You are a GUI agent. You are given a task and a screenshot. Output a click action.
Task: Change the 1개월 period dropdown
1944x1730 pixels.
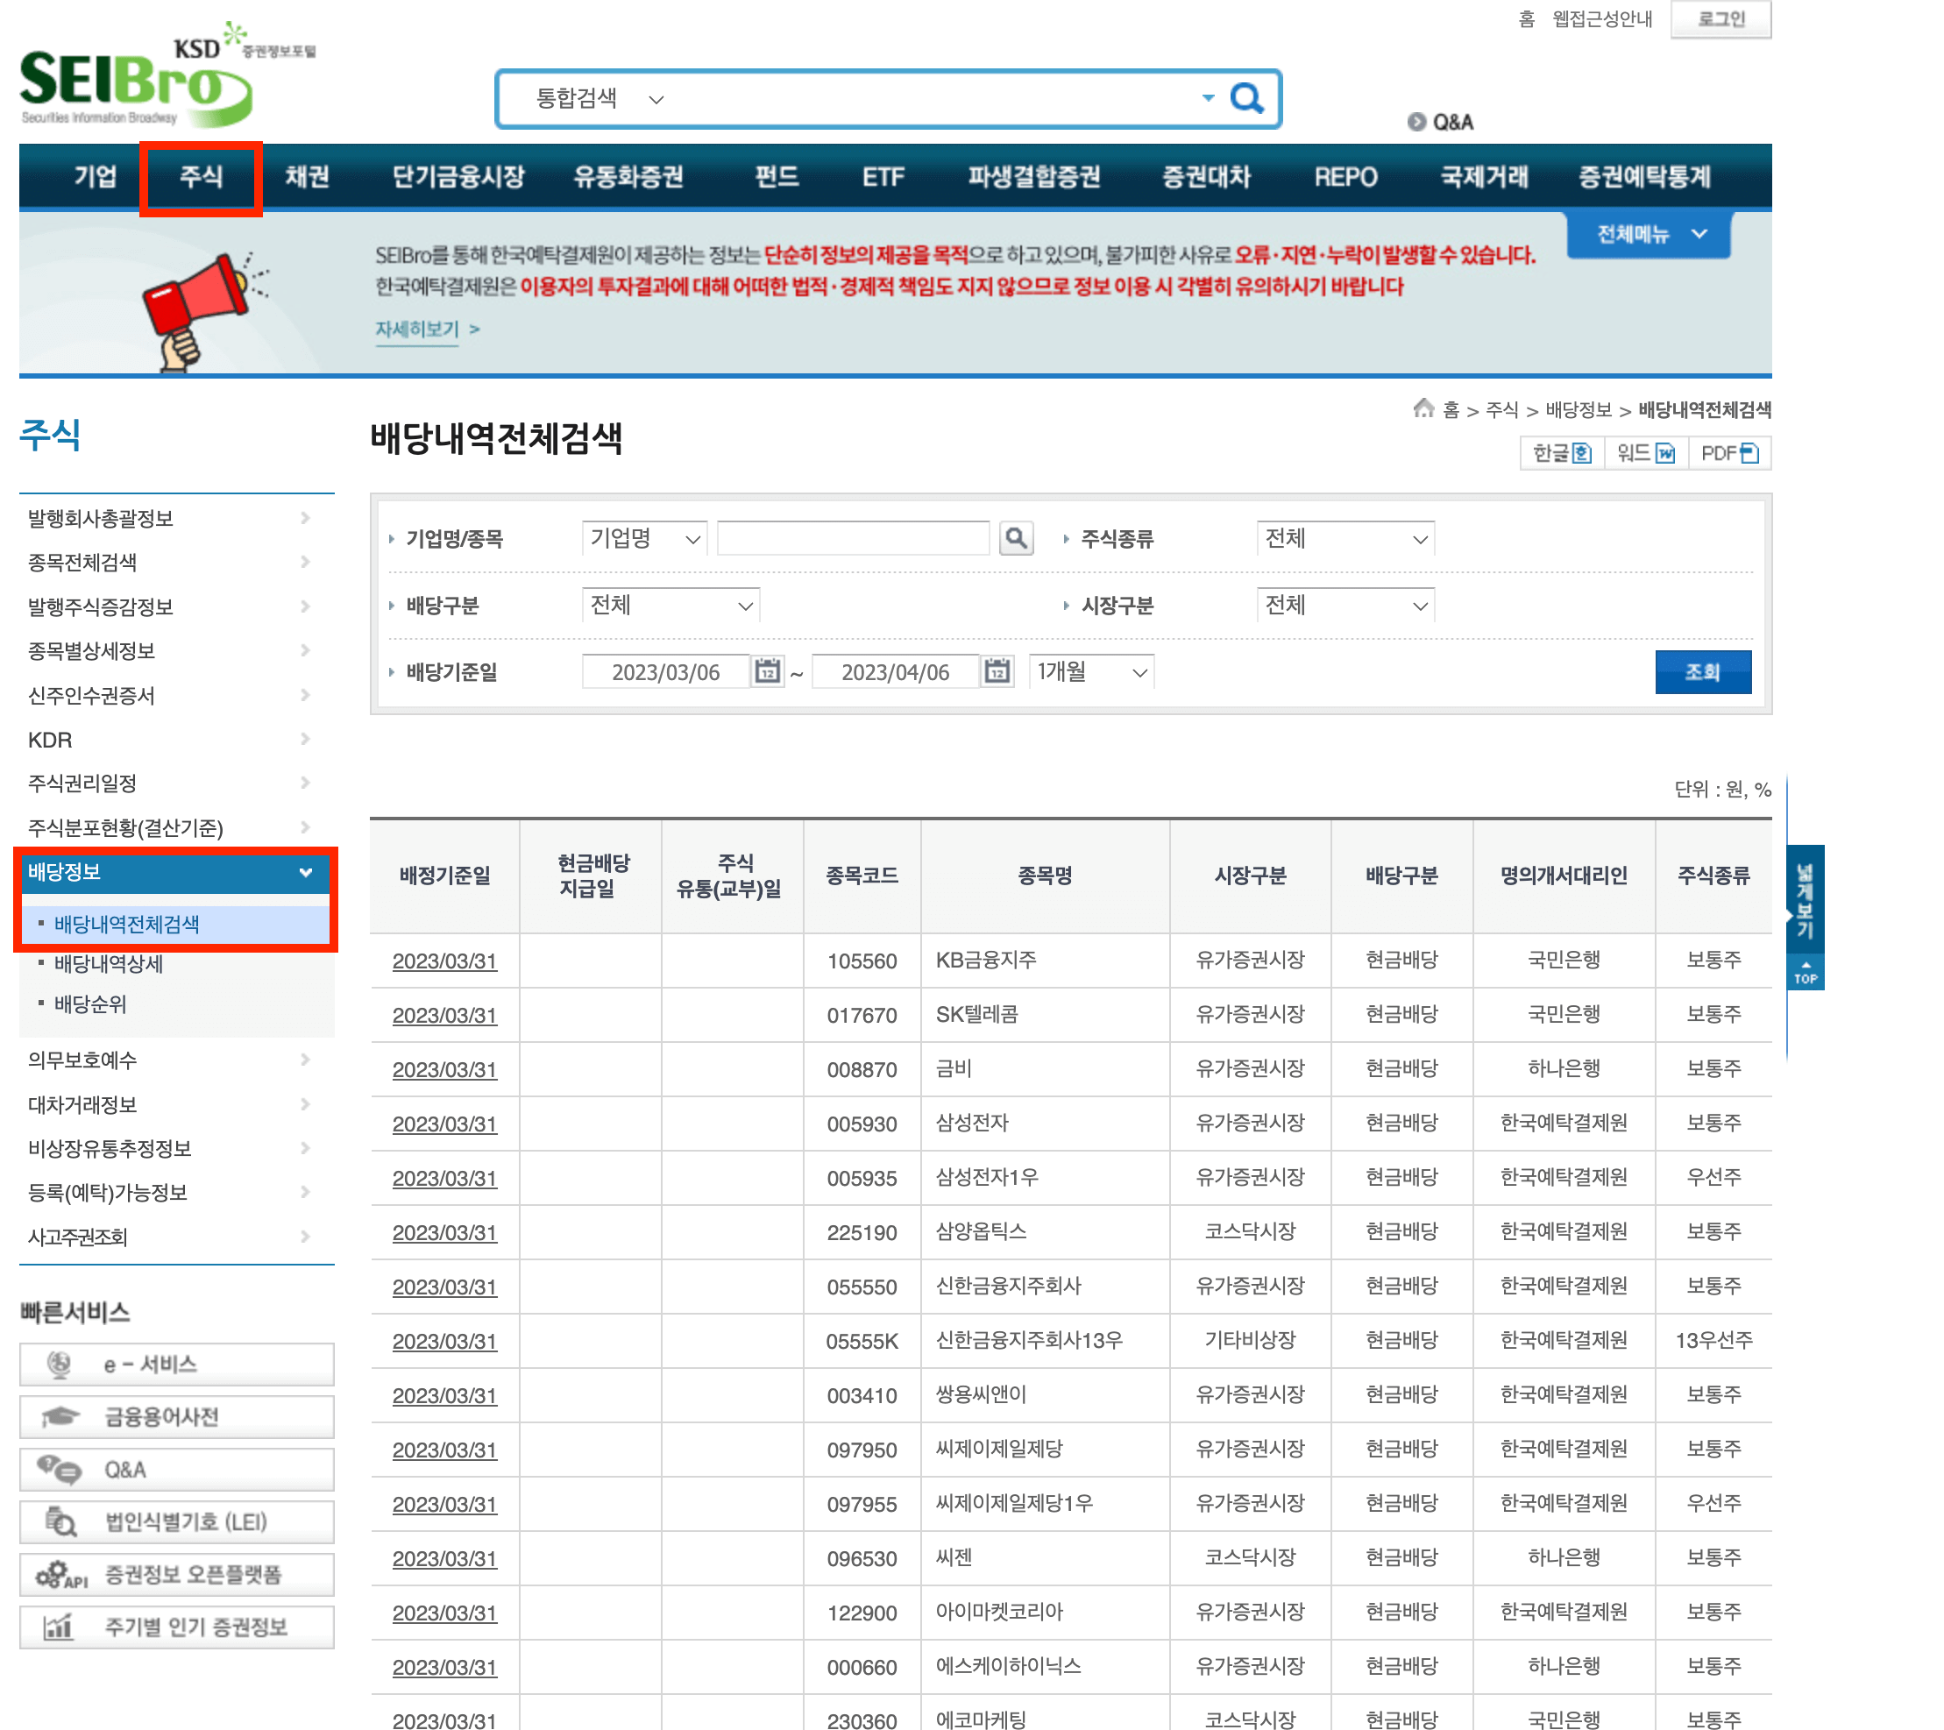pyautogui.click(x=1090, y=671)
